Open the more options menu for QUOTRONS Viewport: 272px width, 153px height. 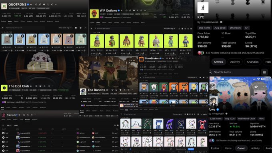(x=56, y=4)
